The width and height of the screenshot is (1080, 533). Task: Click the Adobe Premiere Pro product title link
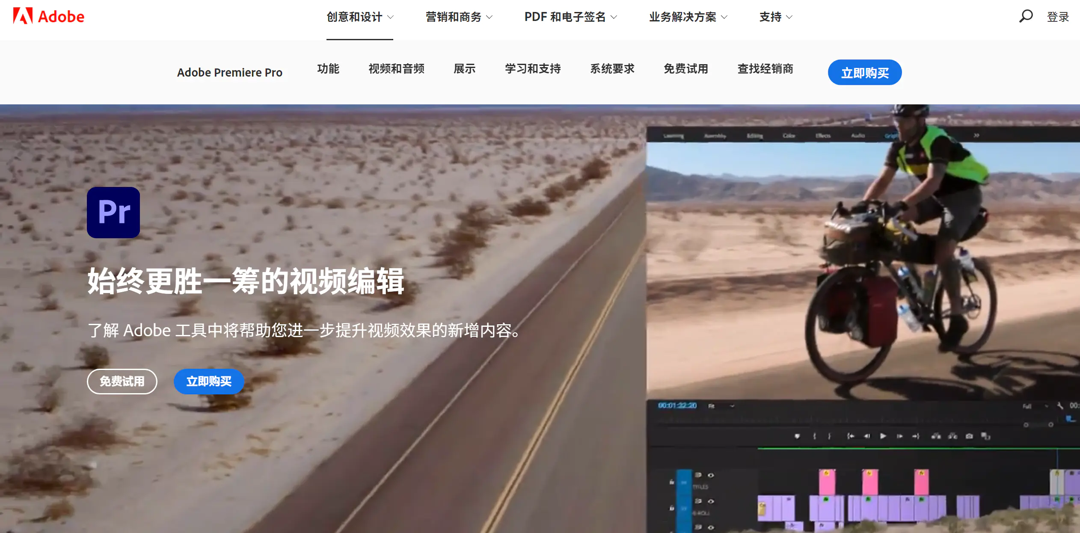(x=230, y=72)
